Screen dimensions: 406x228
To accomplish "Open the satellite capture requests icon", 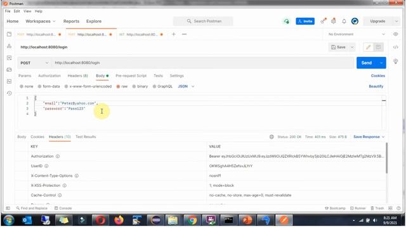I will point(323,21).
